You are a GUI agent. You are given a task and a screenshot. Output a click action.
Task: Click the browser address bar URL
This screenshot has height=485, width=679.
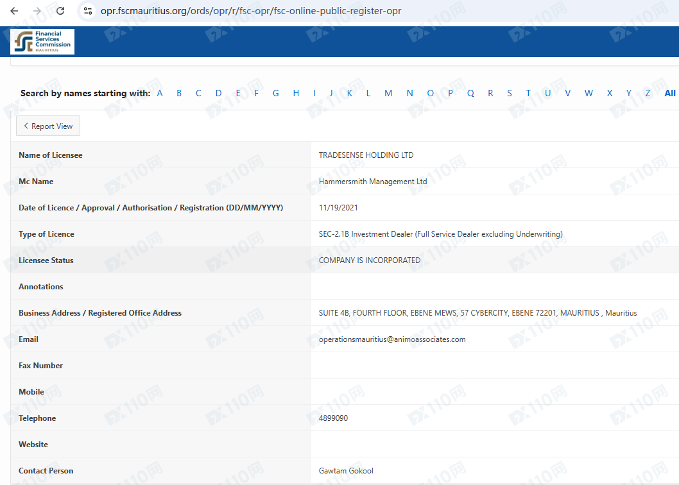pyautogui.click(x=251, y=11)
